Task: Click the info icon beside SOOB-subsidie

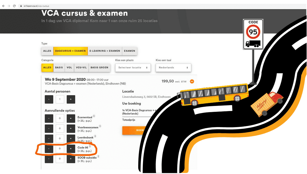Action: point(98,156)
